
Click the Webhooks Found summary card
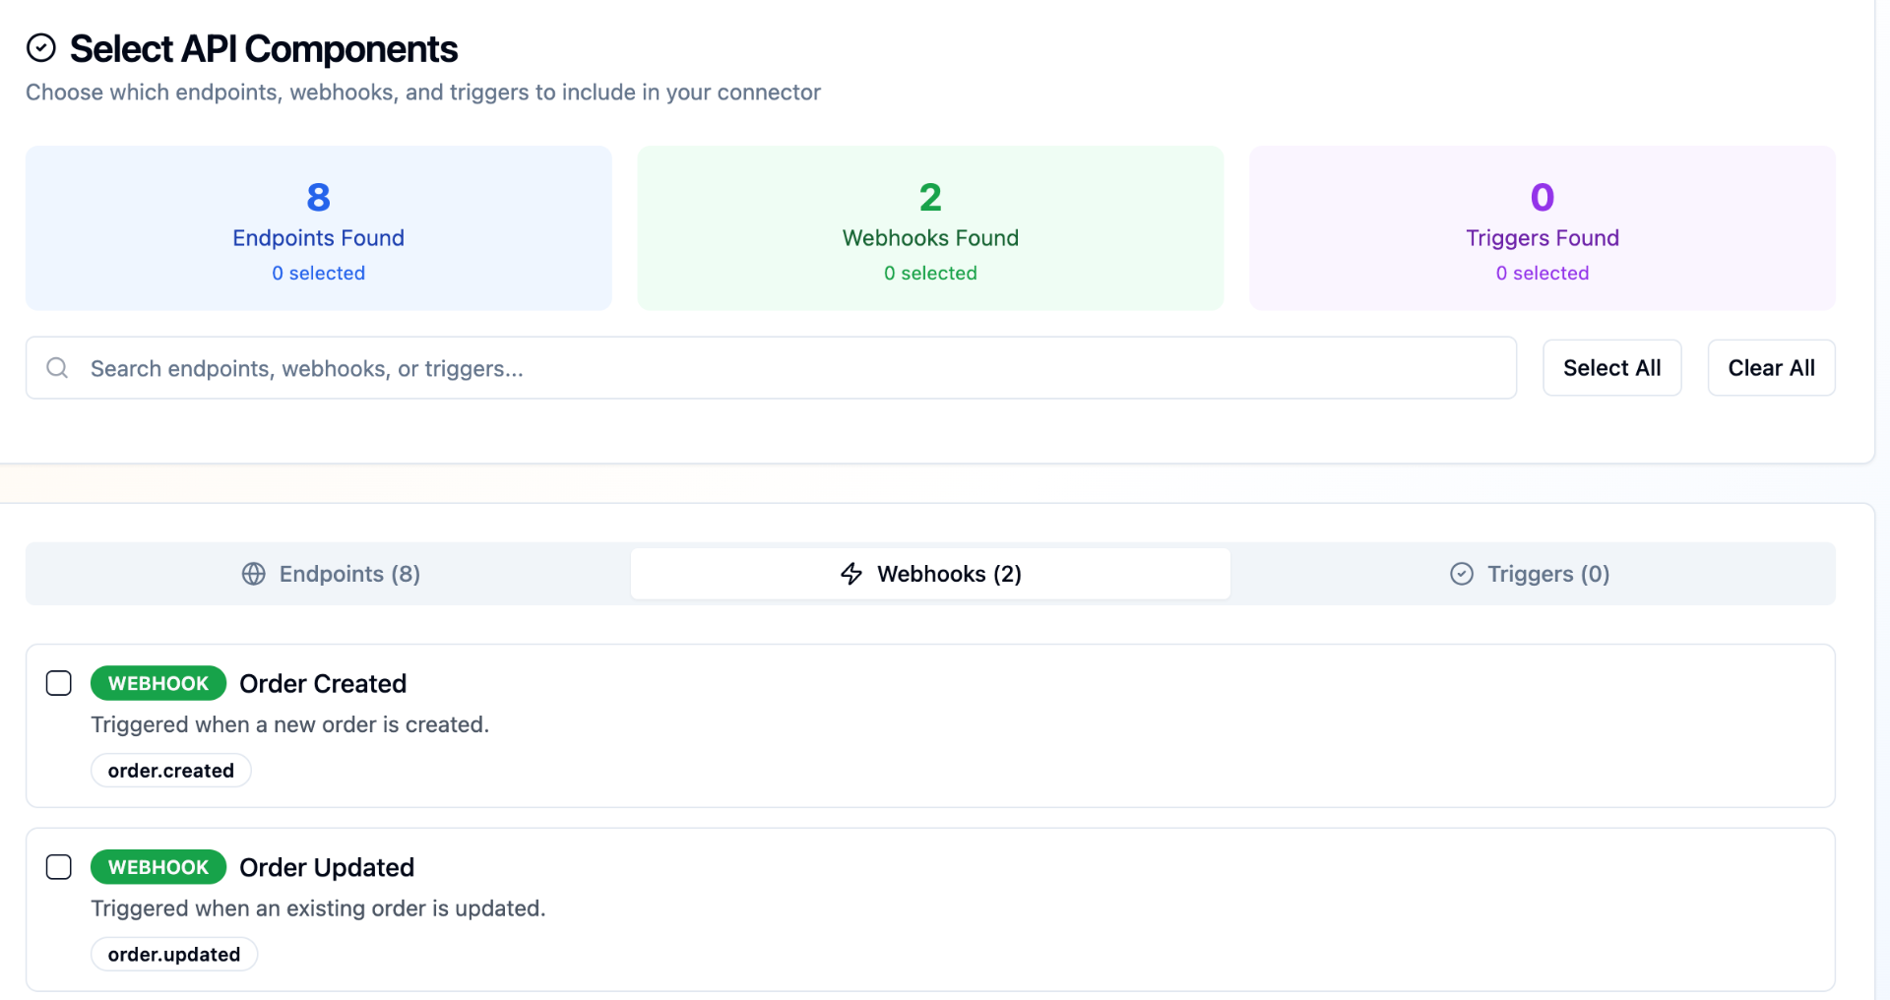[x=930, y=227]
